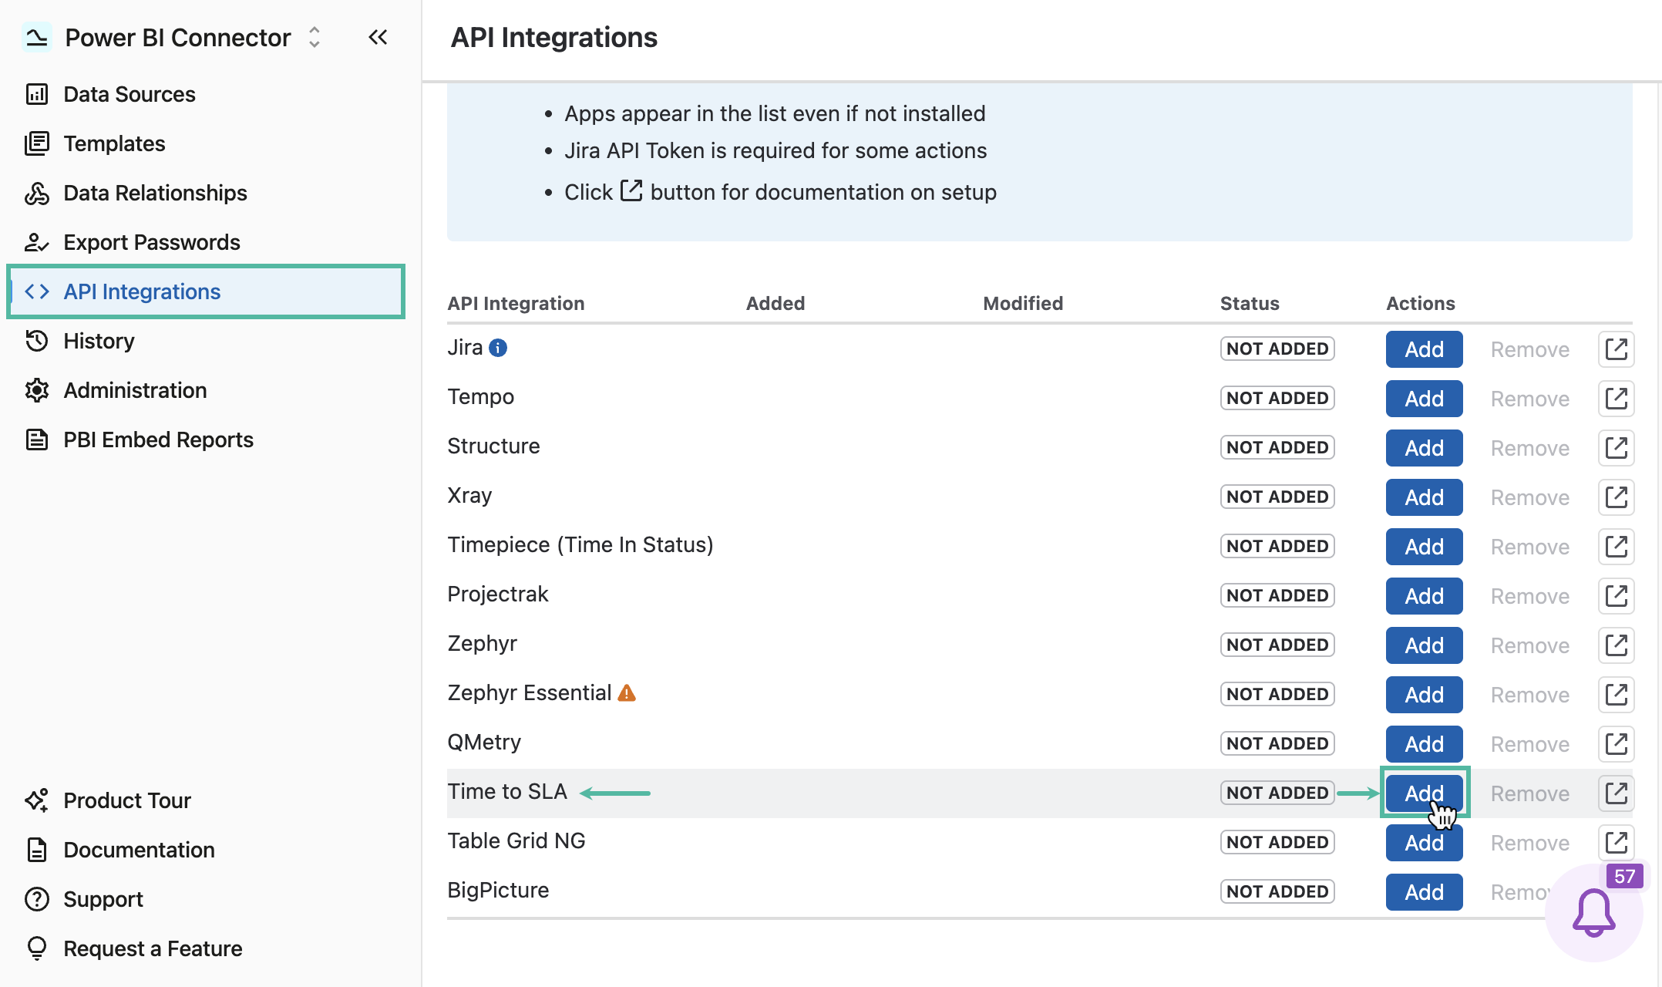
Task: Open Xray documentation external link icon
Action: click(1617, 497)
